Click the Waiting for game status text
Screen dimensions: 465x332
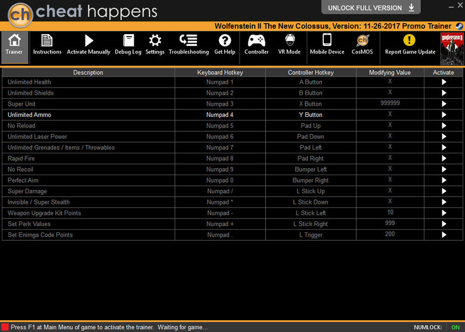click(182, 327)
